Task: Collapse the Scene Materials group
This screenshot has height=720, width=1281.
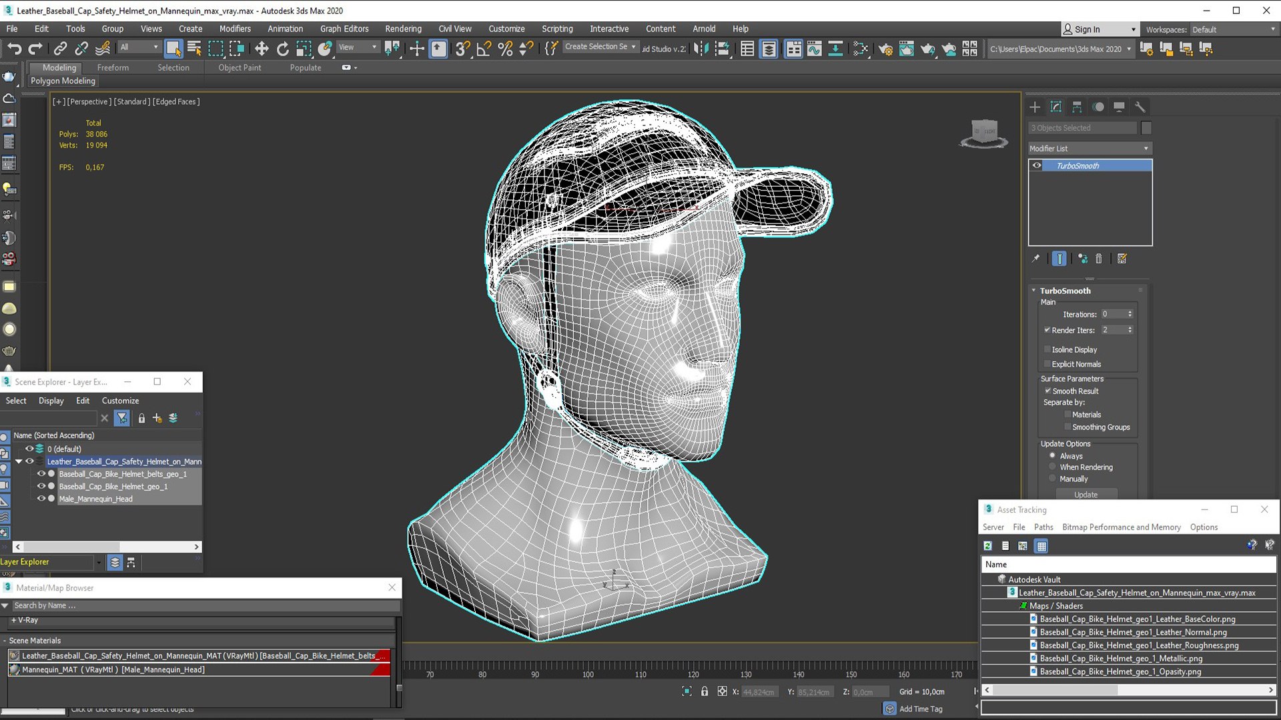Action: point(5,641)
